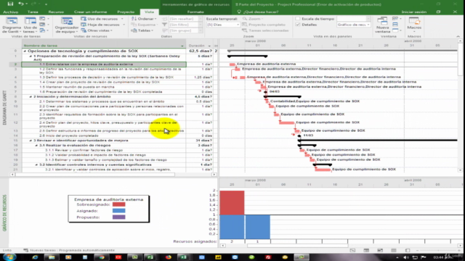Click the purple Propuesto legend swatch
The image size is (465, 261).
click(x=119, y=217)
